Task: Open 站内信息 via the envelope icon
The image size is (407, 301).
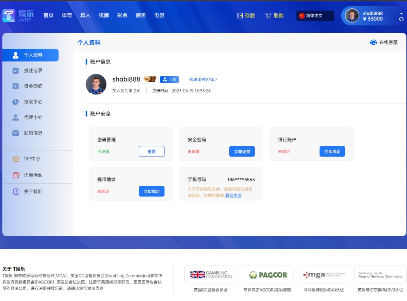Action: click(x=15, y=133)
